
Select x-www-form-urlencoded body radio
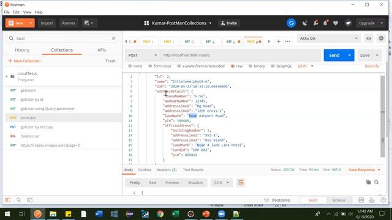coord(179,66)
